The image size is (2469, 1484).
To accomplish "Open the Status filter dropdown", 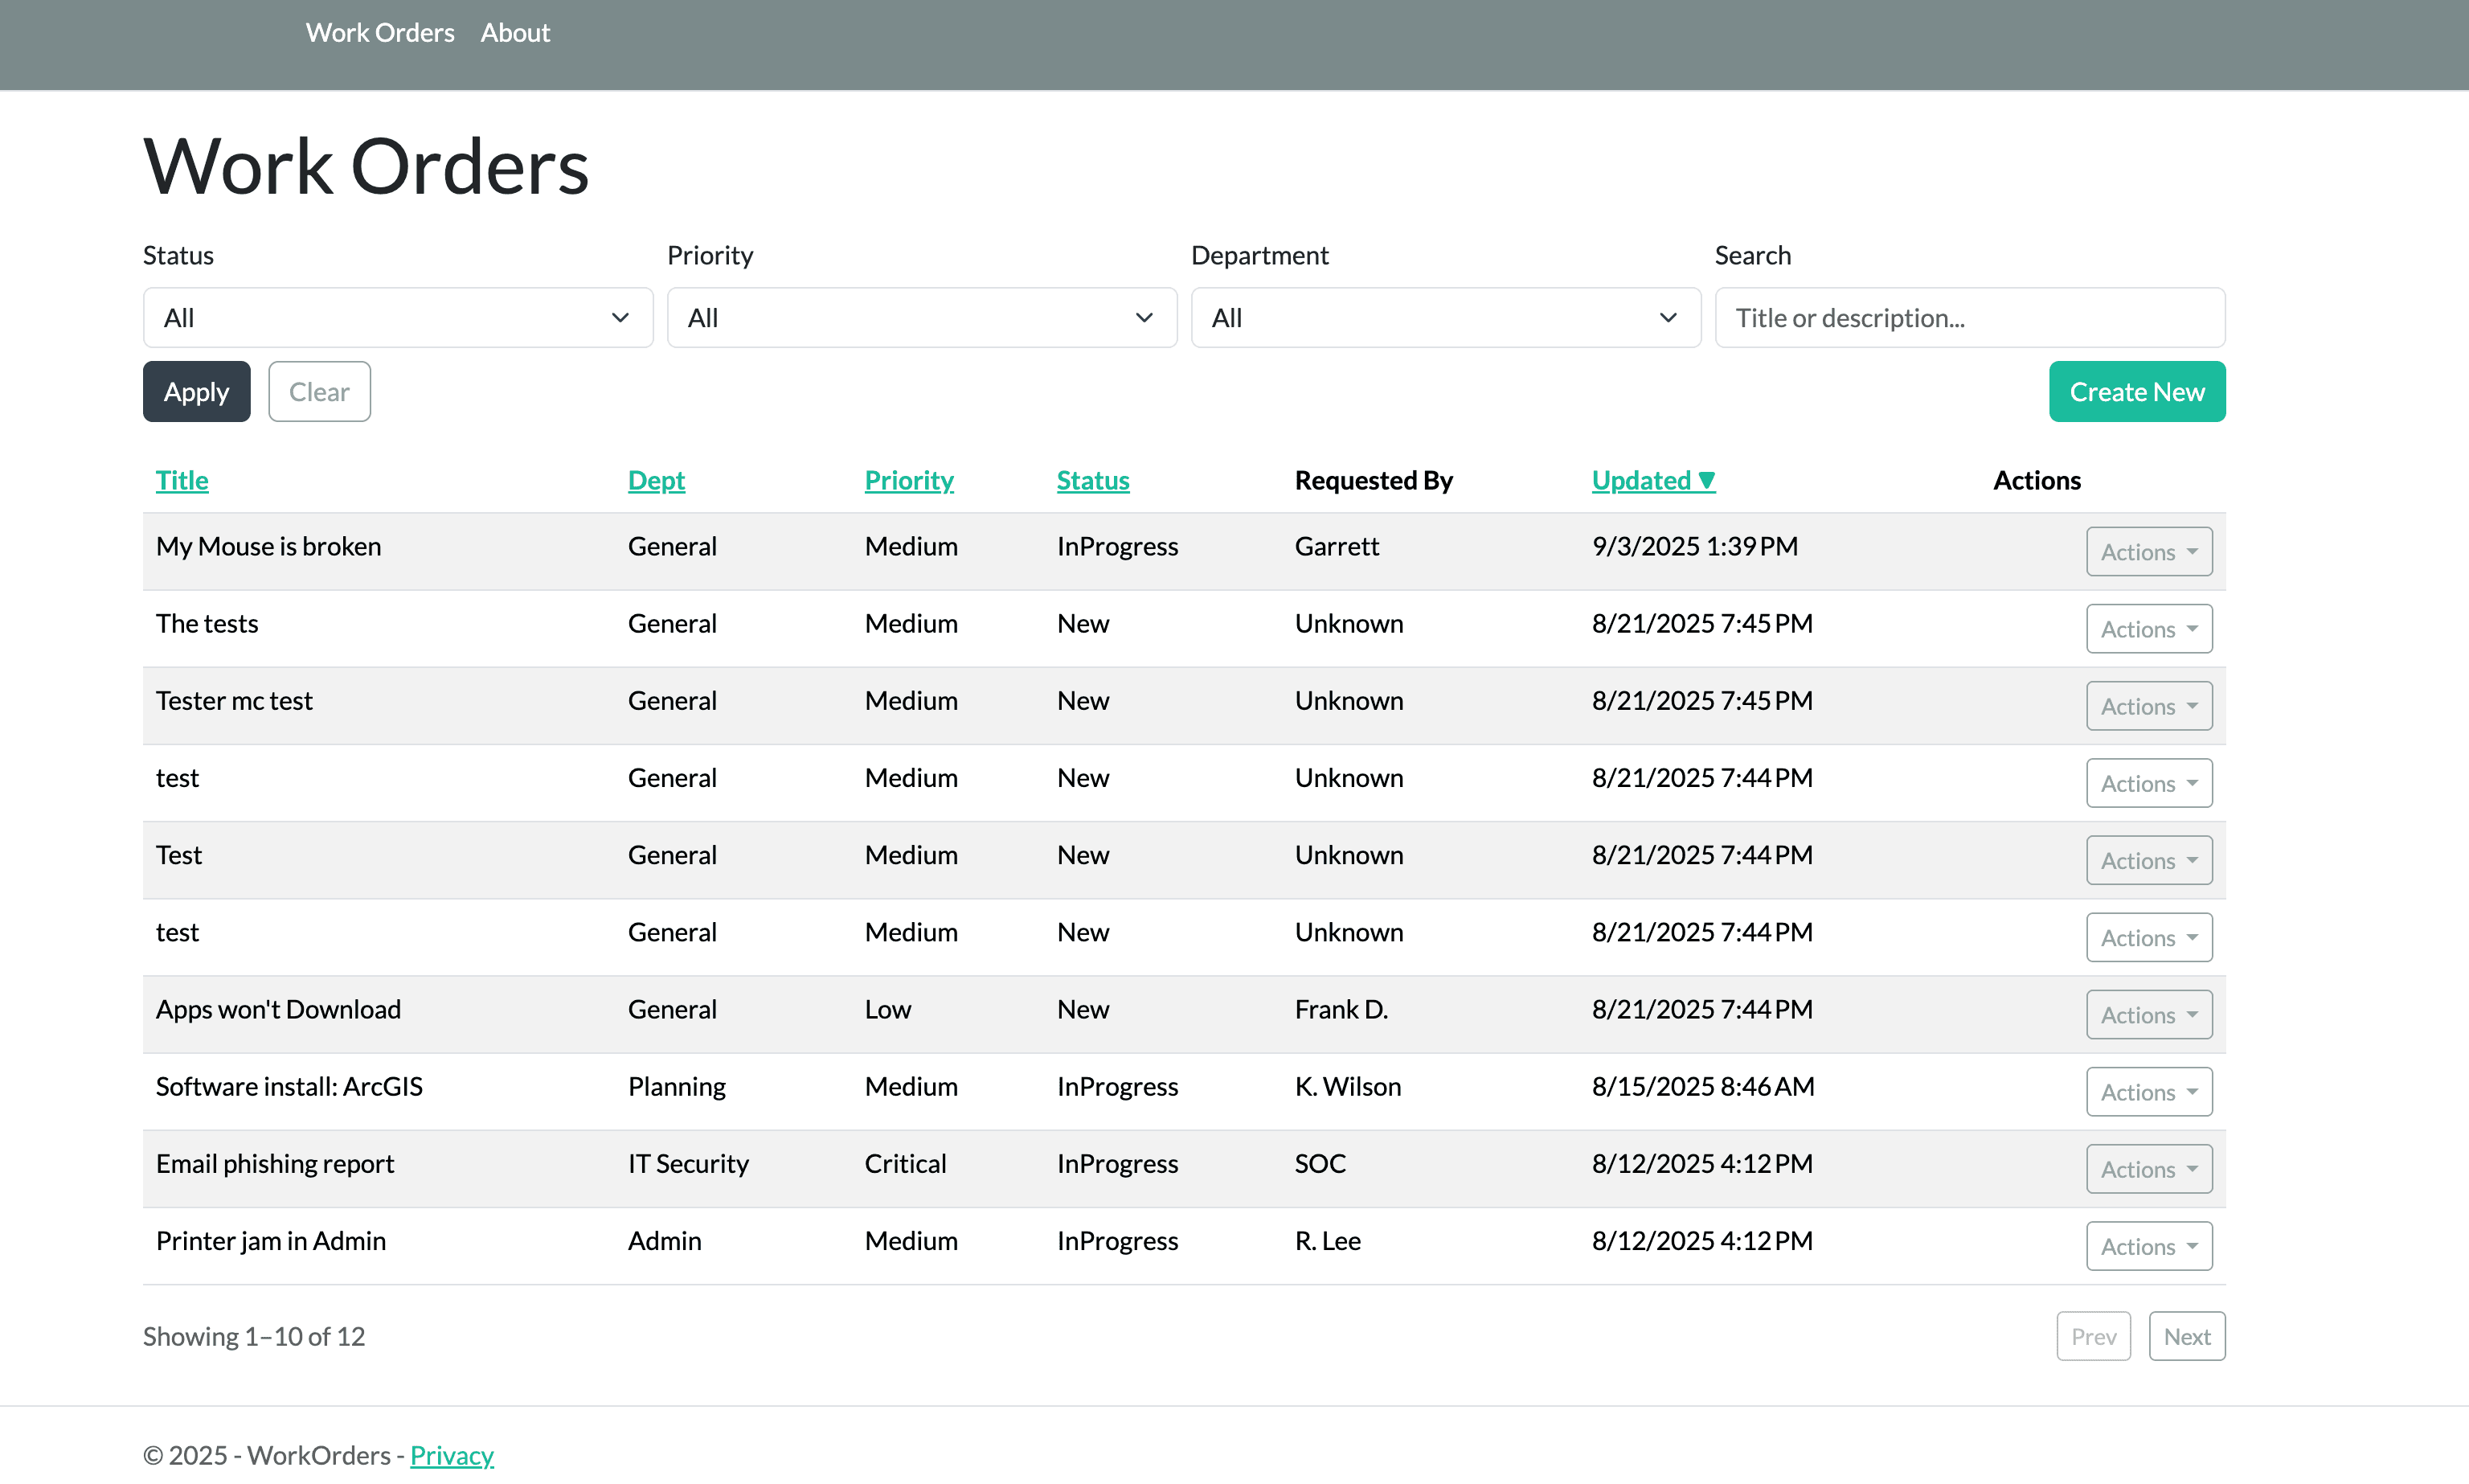I will [x=397, y=317].
